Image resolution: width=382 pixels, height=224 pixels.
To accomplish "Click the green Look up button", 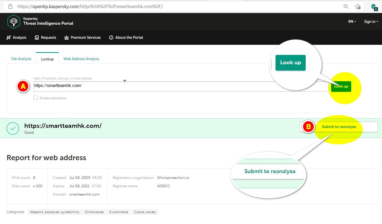I will 341,86.
